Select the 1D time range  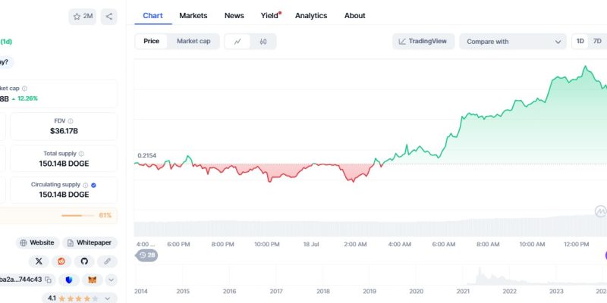[x=580, y=42]
